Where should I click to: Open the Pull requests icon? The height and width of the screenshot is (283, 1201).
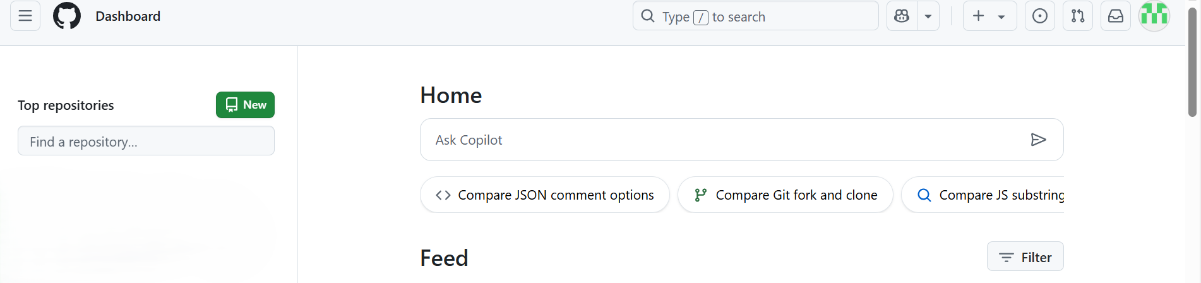click(x=1078, y=16)
